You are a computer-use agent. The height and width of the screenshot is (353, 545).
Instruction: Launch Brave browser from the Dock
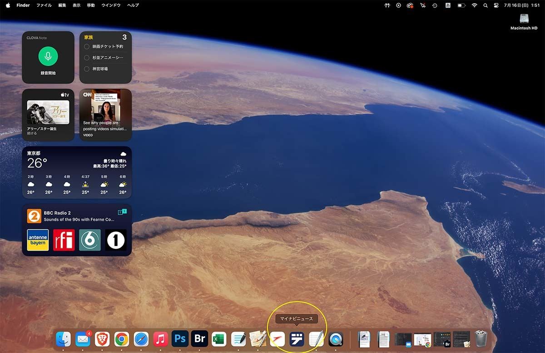coord(102,339)
